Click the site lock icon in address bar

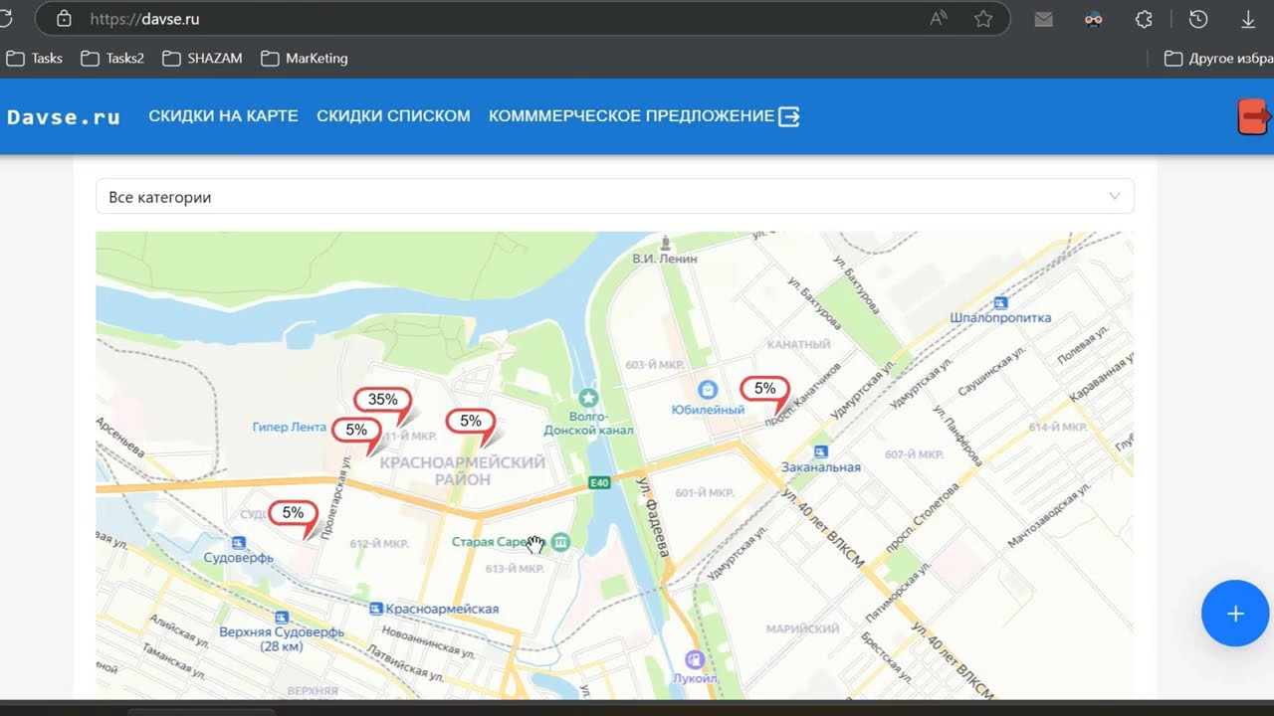[x=65, y=19]
